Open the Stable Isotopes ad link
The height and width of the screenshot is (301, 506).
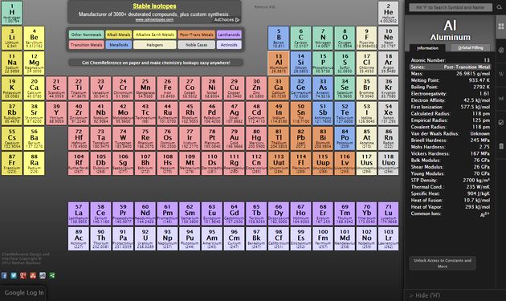pos(154,6)
